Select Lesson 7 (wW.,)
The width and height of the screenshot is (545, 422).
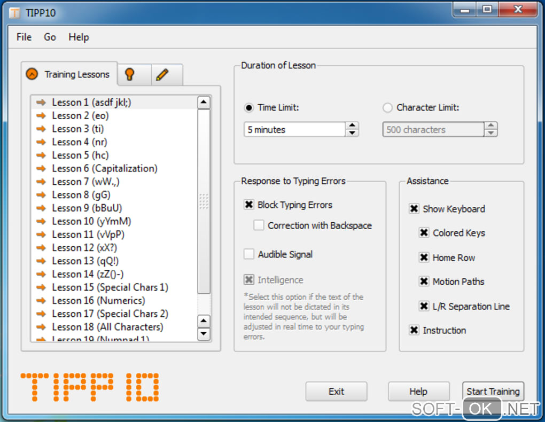click(114, 182)
